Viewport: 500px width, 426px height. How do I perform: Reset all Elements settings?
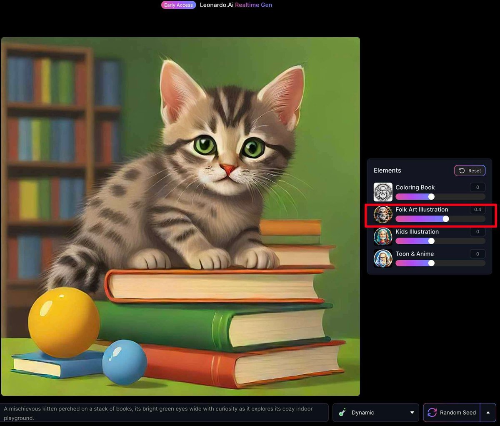point(470,170)
